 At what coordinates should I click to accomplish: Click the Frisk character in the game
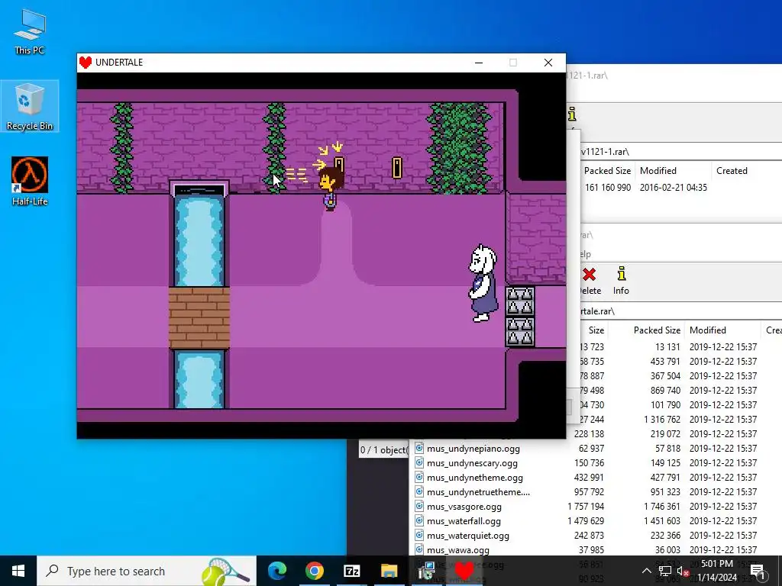tap(330, 189)
